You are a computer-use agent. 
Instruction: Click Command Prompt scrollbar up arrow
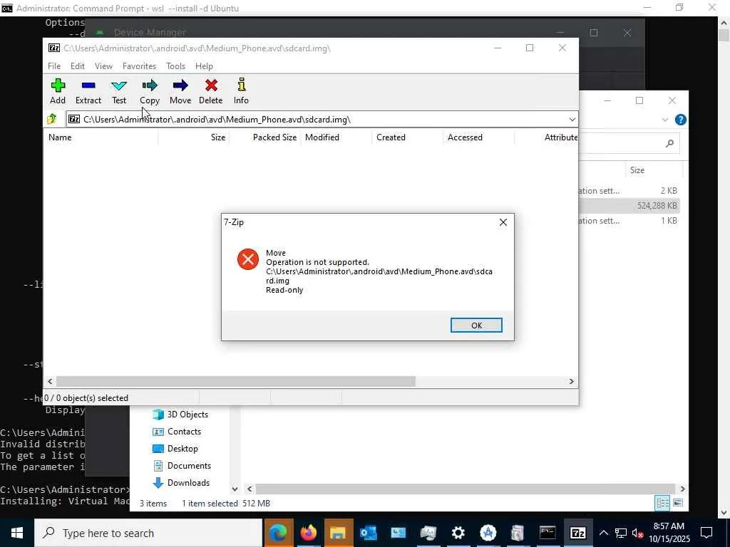[724, 22]
